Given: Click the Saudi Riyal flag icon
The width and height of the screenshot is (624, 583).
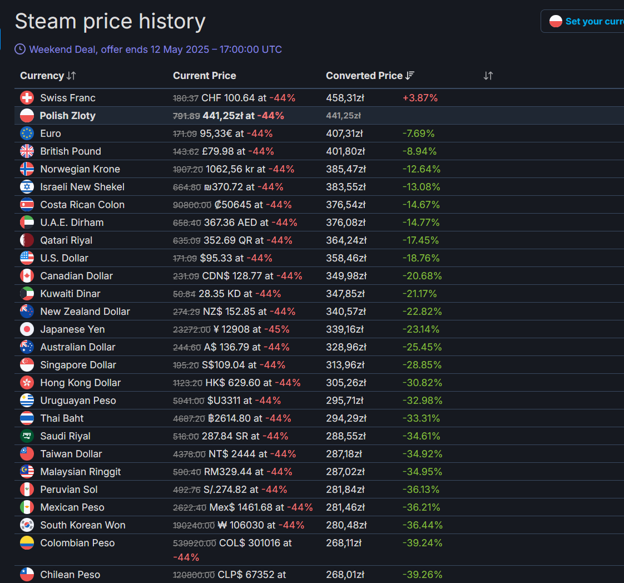Looking at the screenshot, I should tap(27, 436).
